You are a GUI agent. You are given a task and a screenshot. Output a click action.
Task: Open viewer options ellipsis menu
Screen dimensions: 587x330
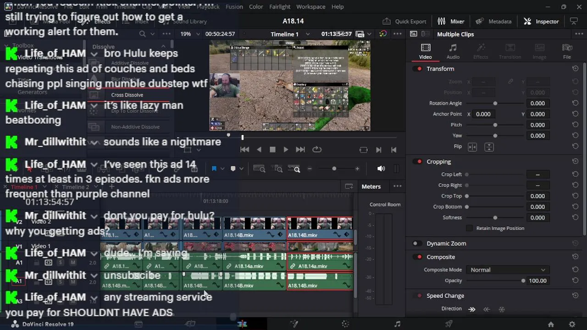pyautogui.click(x=398, y=34)
